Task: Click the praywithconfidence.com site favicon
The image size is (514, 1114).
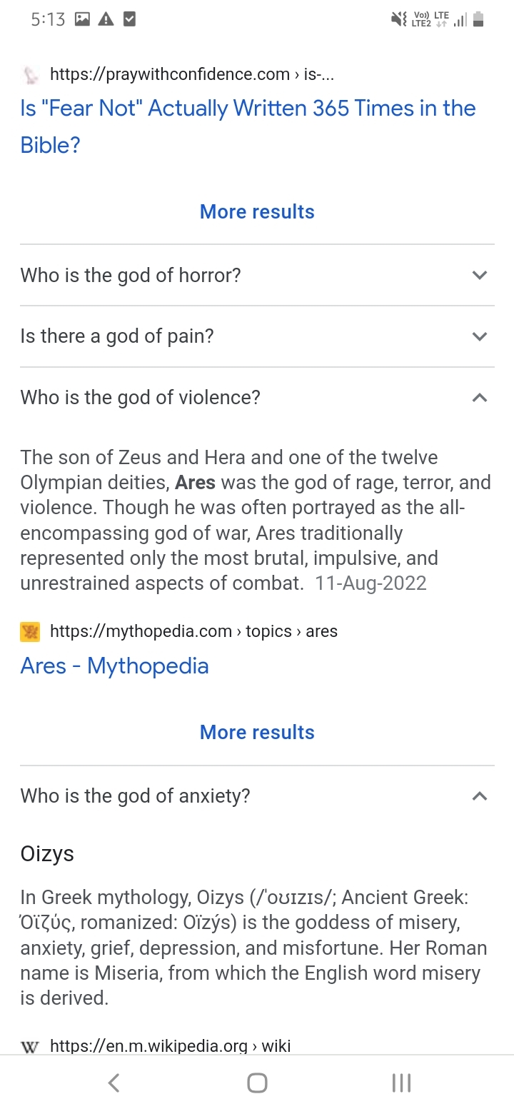Action: 30,74
